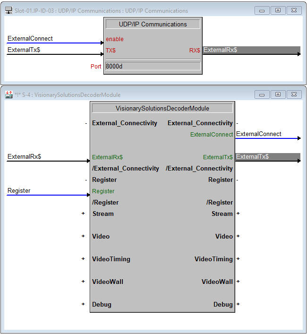Click the right Debug group label
The image size is (307, 334).
(223, 304)
